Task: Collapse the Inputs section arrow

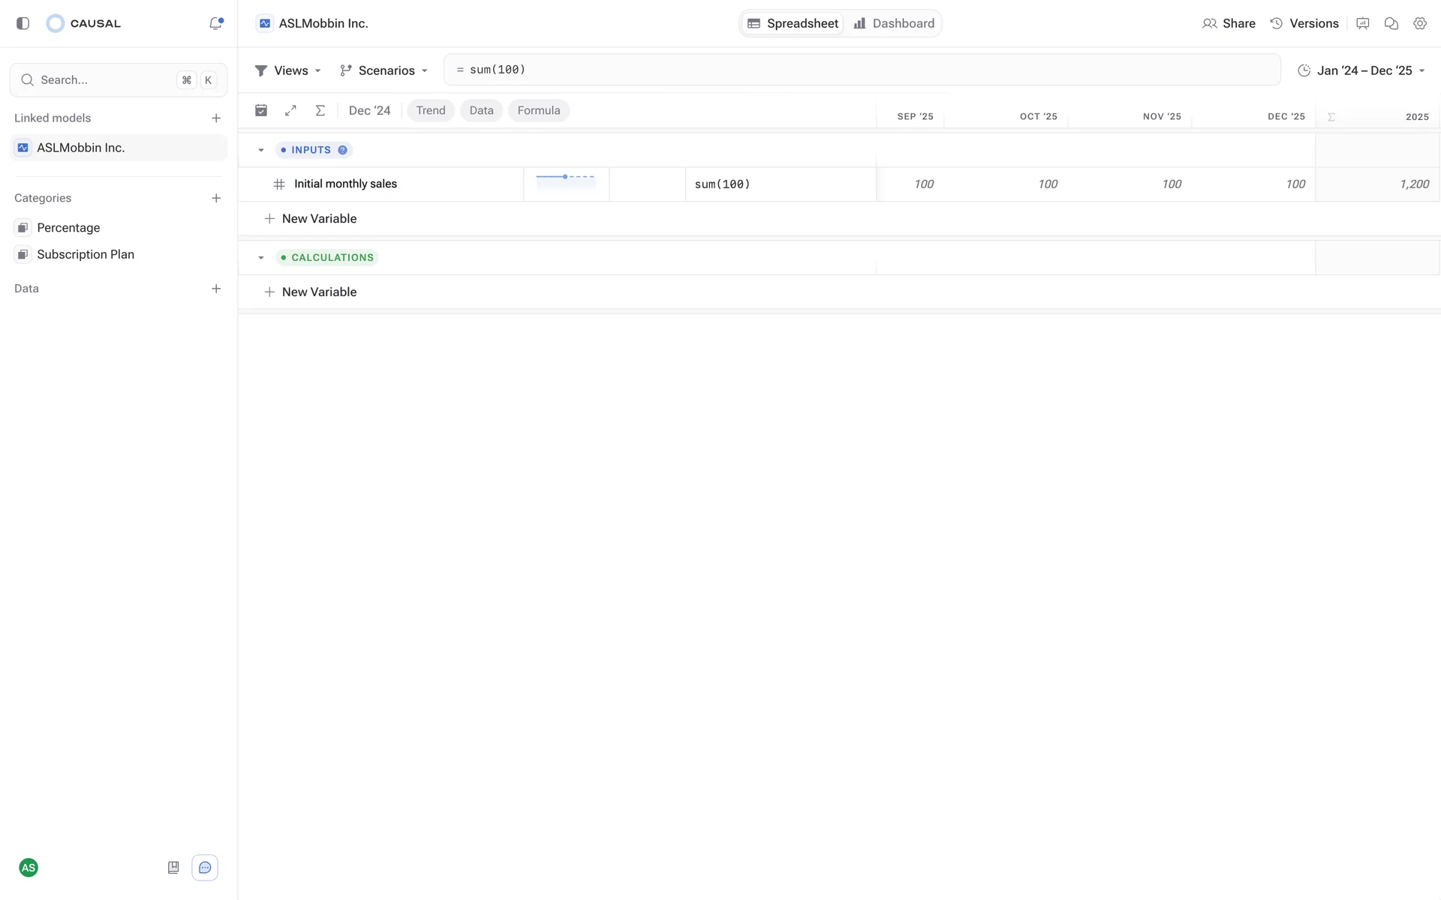Action: tap(261, 150)
